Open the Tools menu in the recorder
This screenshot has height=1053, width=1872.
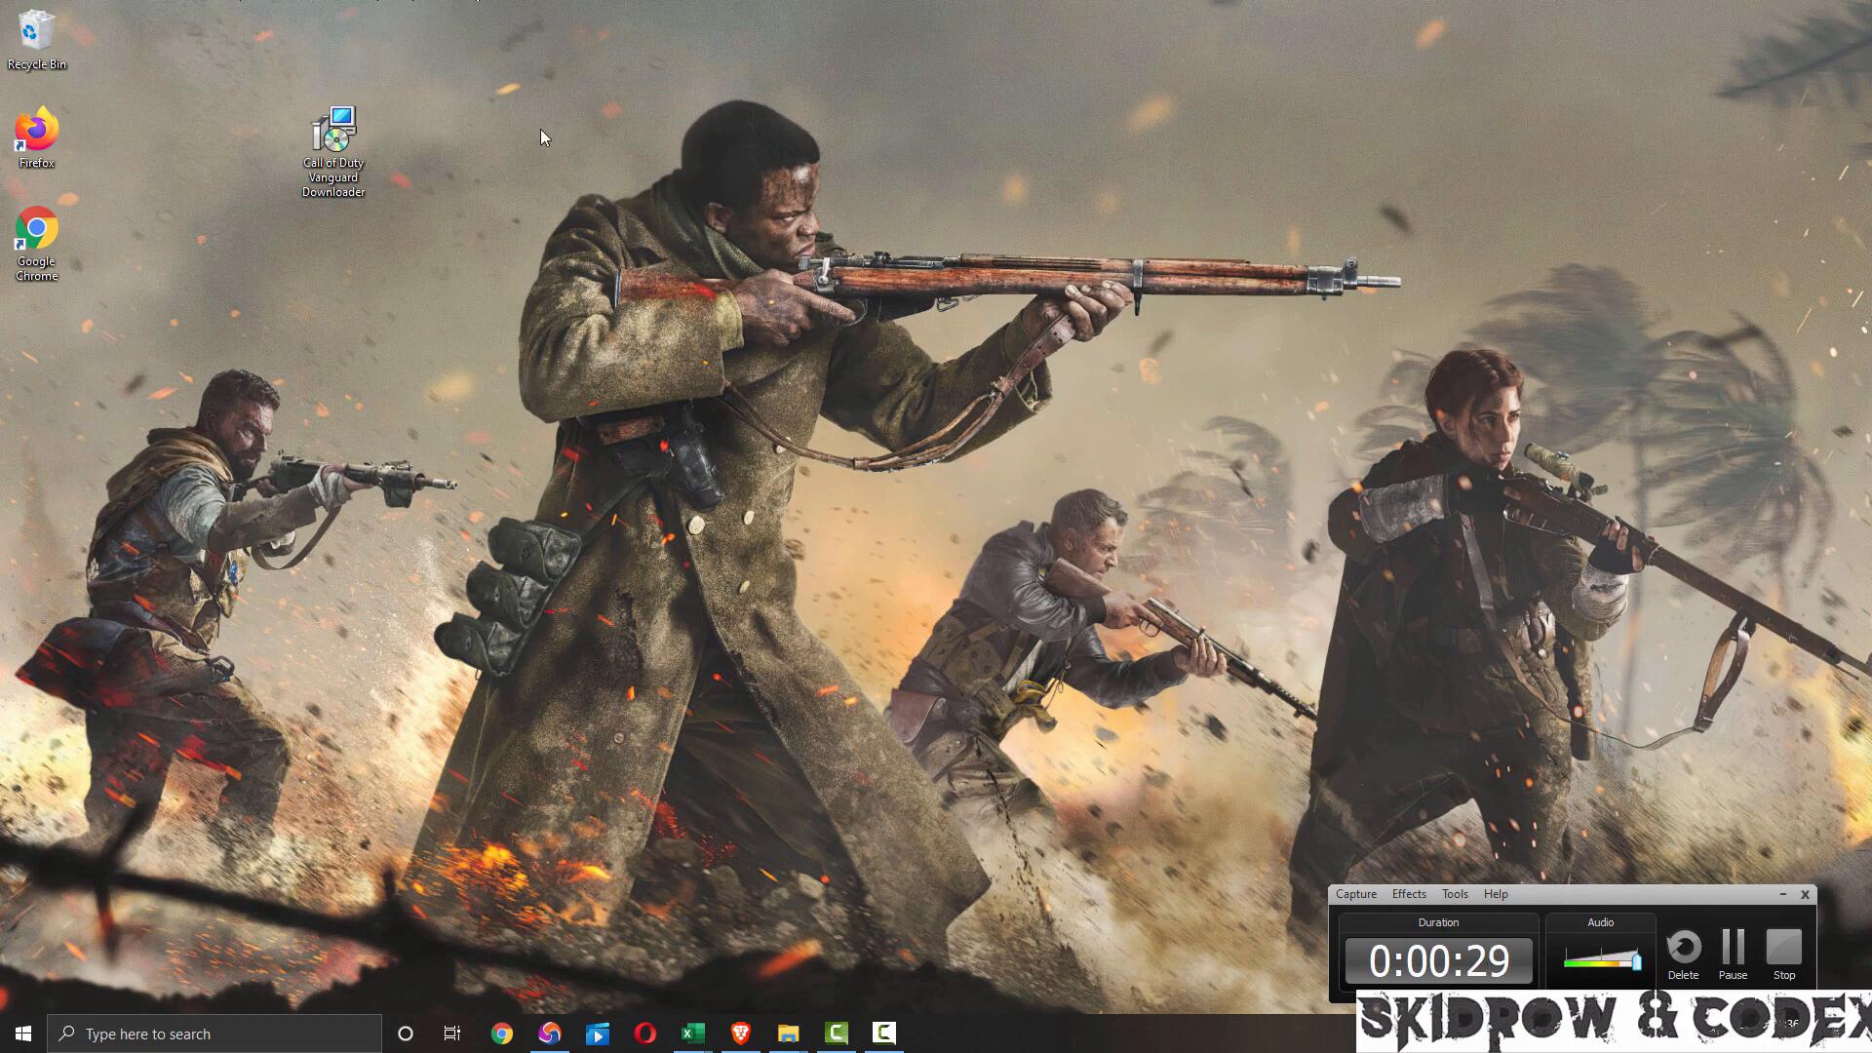point(1455,894)
